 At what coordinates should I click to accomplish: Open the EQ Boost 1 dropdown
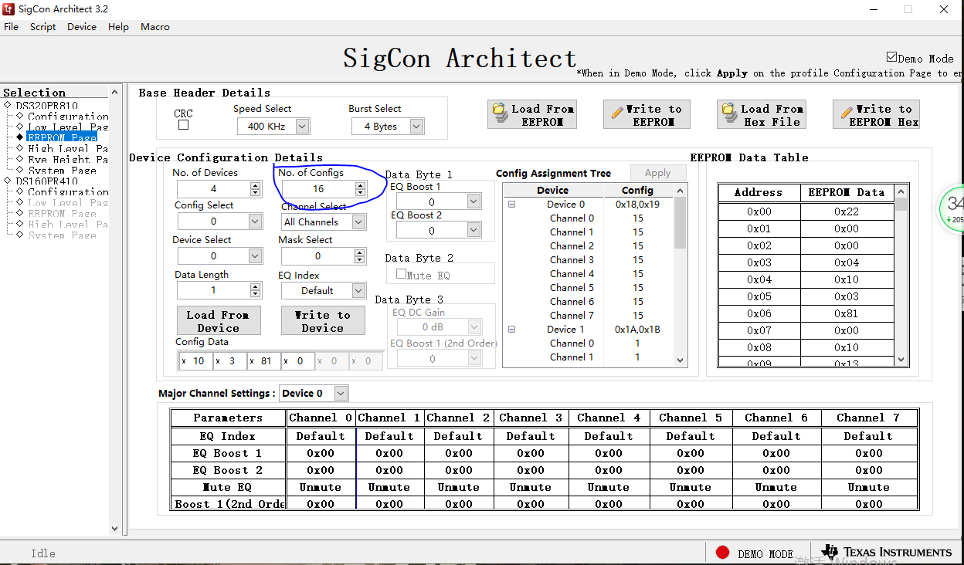(474, 202)
